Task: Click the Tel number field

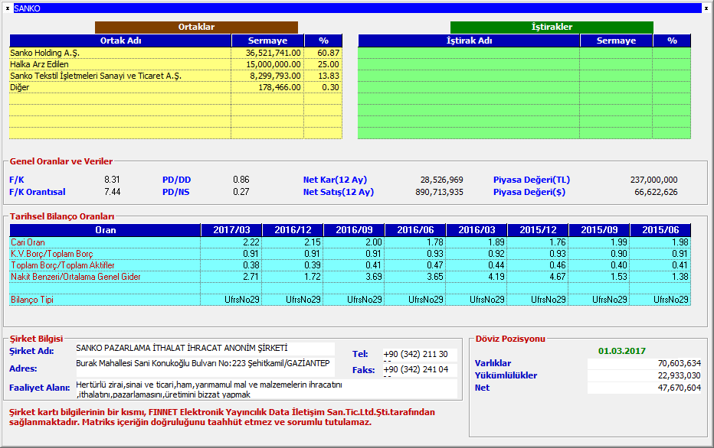Action: [420, 355]
